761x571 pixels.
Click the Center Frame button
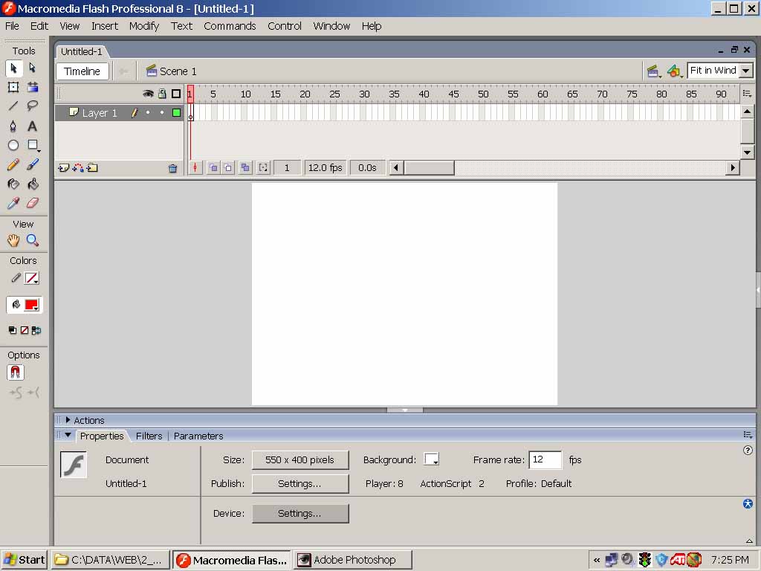click(x=195, y=168)
